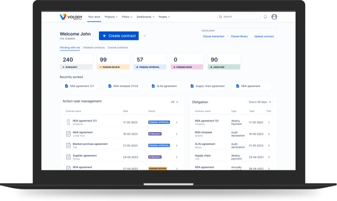Click date 19-05-2023 in MSA Agreement row

(130, 134)
